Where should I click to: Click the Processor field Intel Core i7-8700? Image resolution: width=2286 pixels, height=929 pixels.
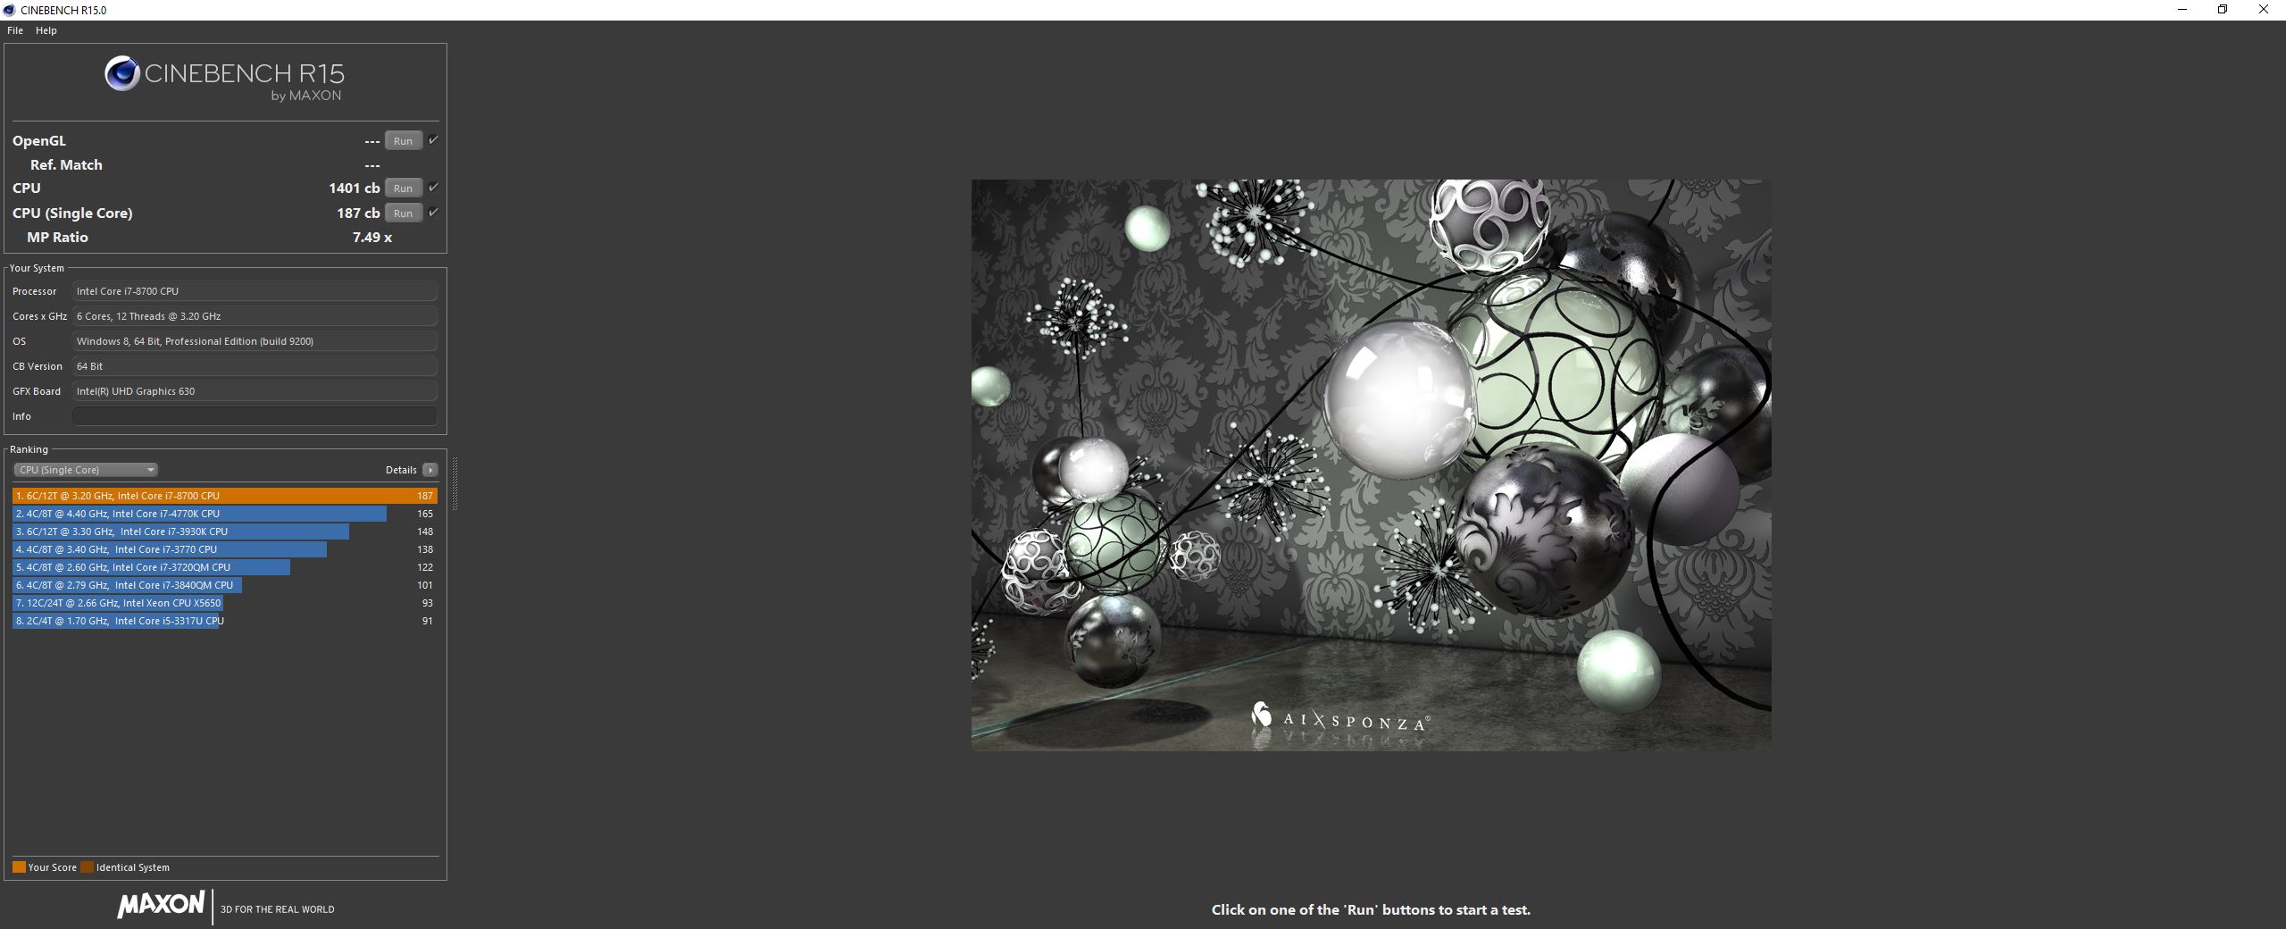click(254, 291)
